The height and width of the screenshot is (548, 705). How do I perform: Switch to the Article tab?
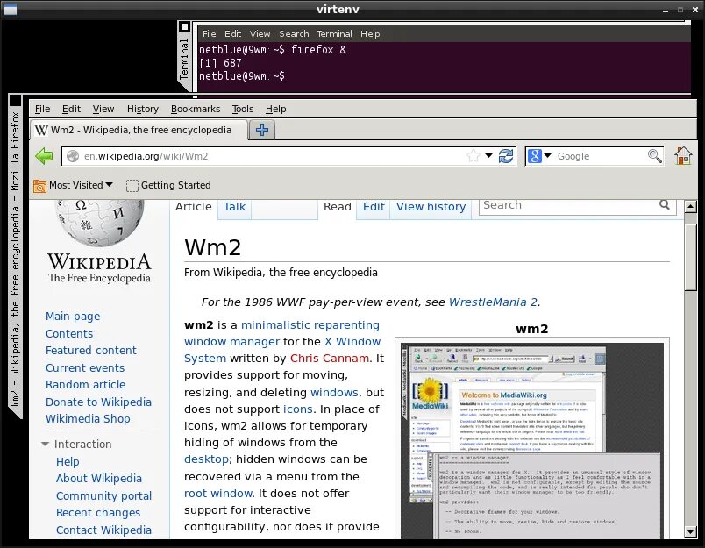pyautogui.click(x=193, y=207)
